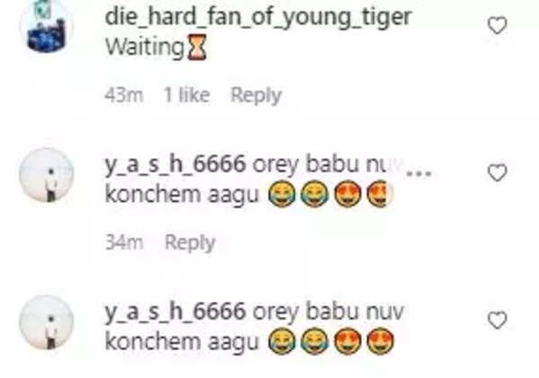Image resolution: width=539 pixels, height=378 pixels.
Task: Click the 34m timestamp
Action: click(x=124, y=242)
